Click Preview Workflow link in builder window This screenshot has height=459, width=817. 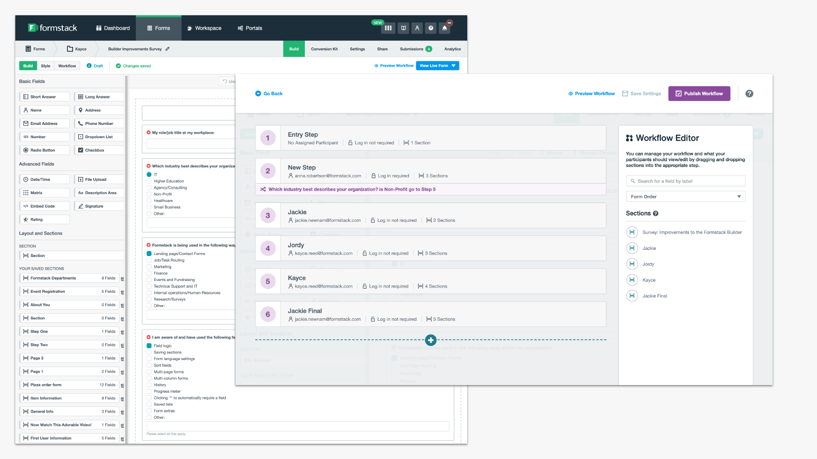[x=394, y=66]
